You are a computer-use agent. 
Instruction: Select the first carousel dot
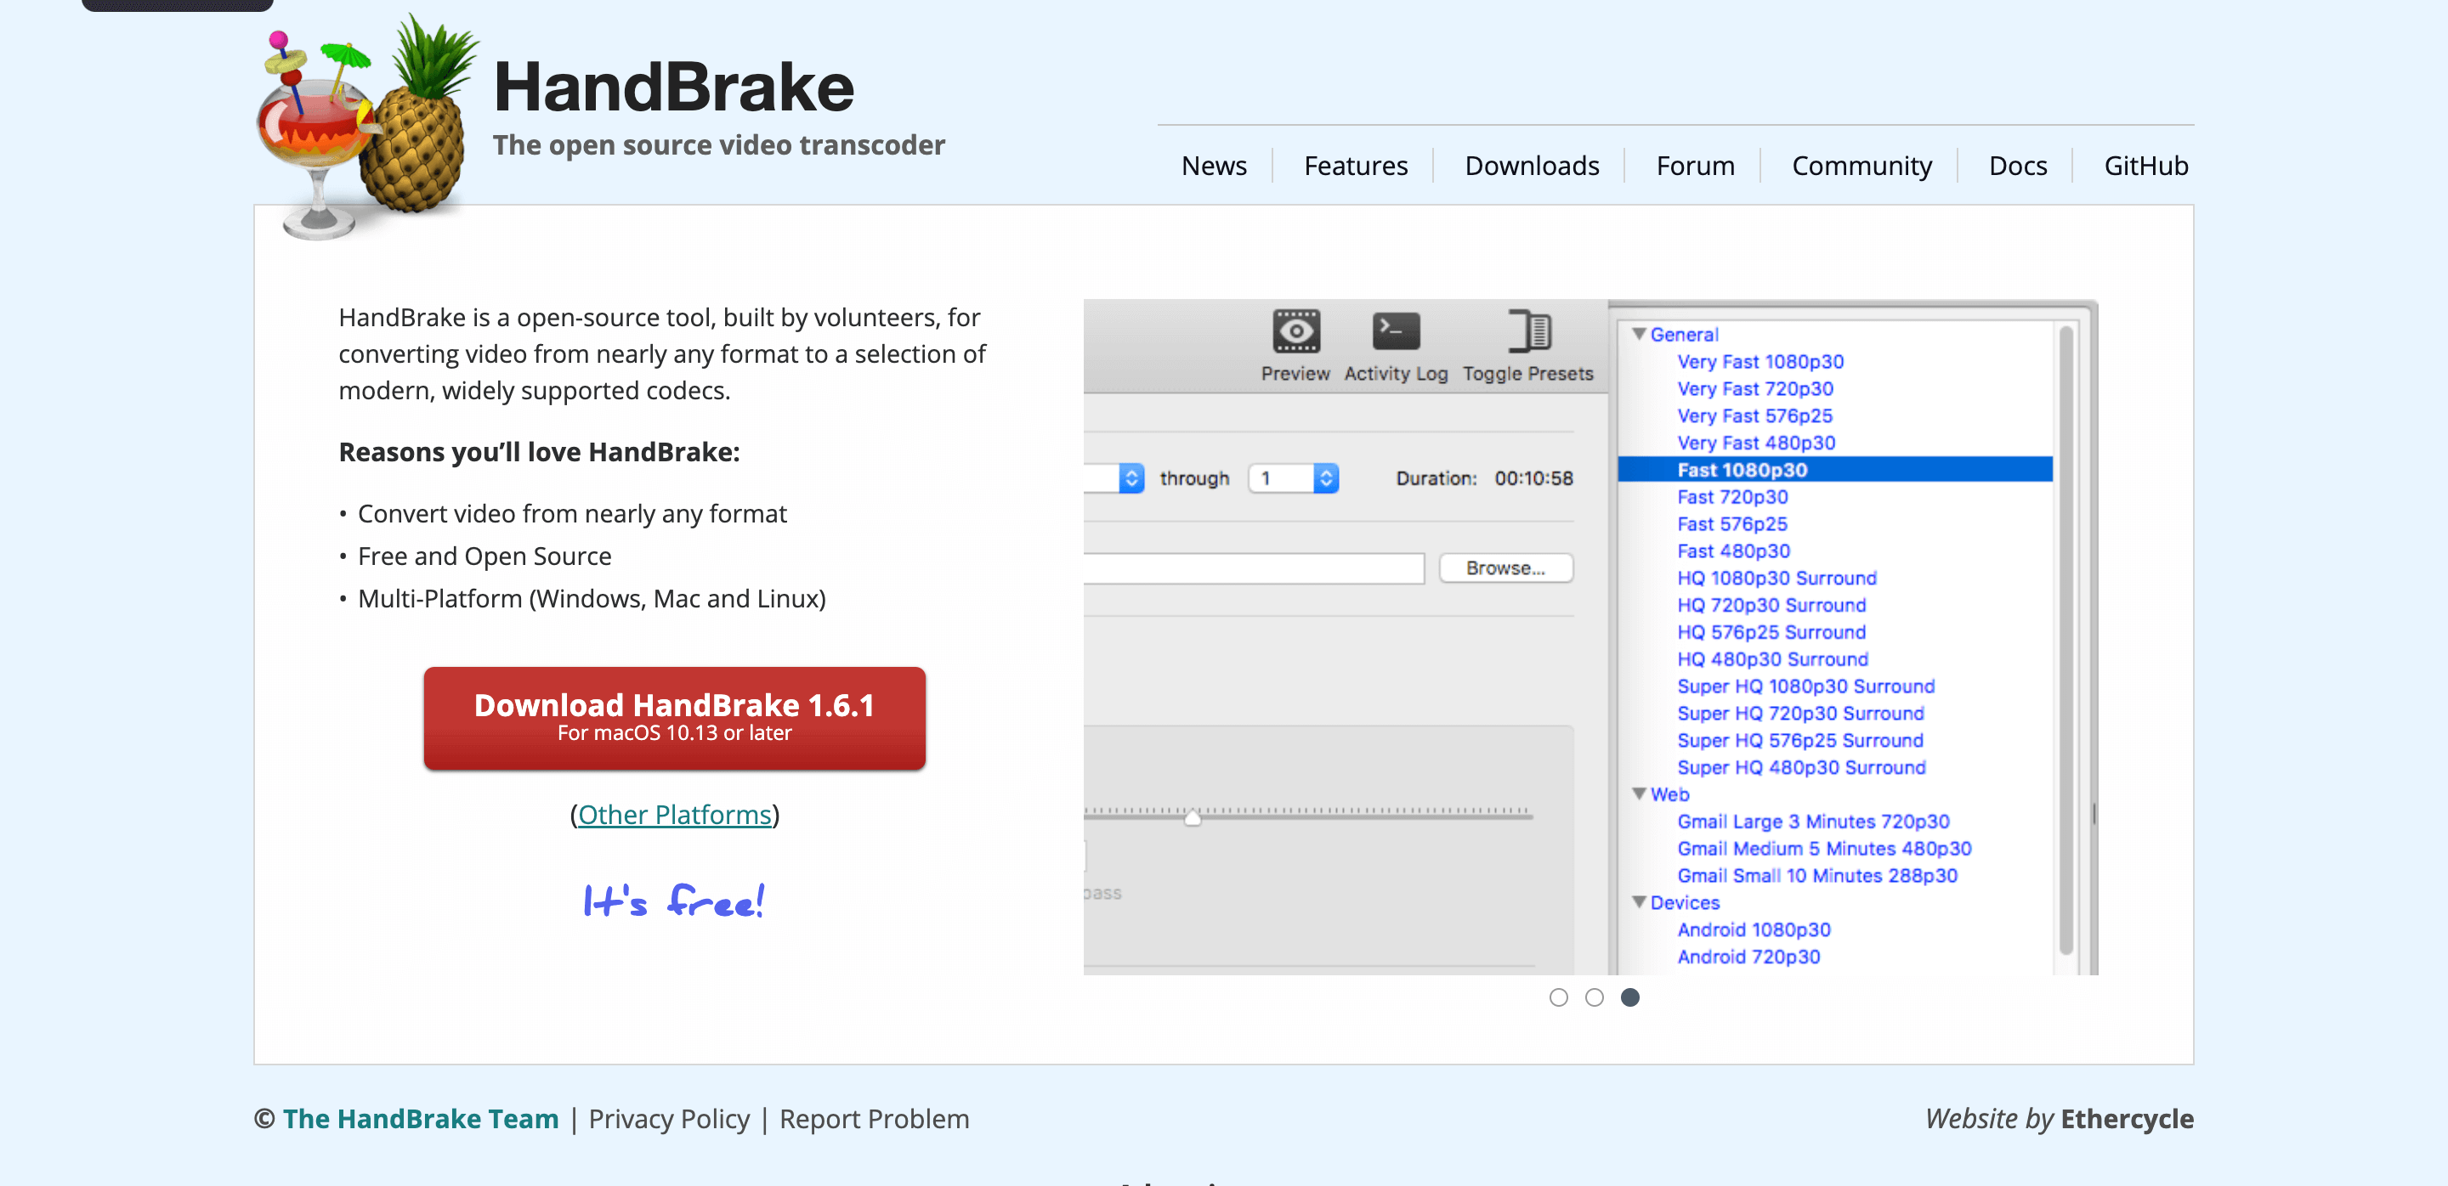coord(1557,997)
